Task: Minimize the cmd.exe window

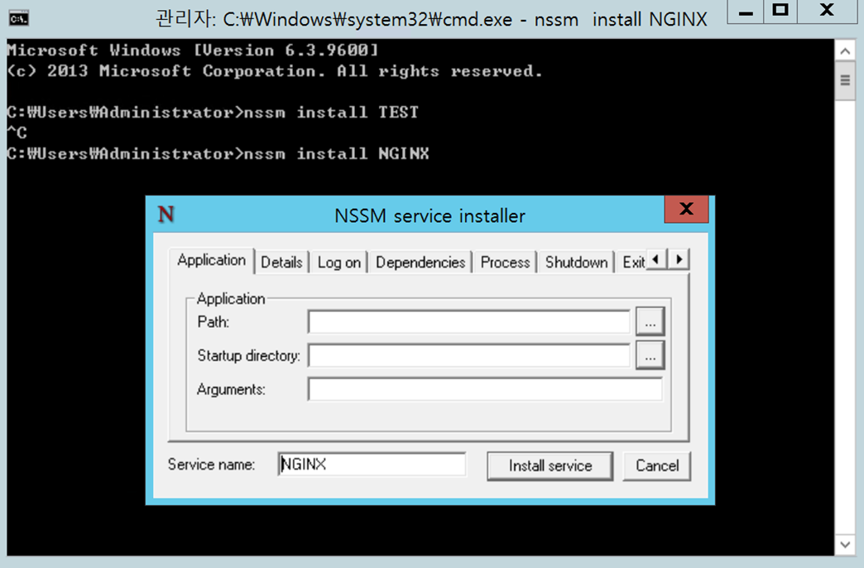Action: (x=746, y=12)
